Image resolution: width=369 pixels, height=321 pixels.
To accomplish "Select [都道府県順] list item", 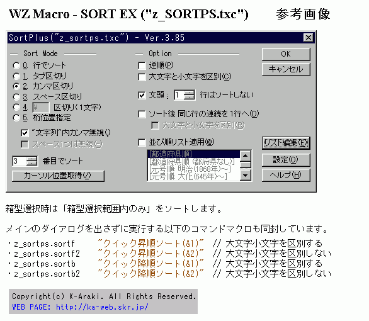I will click(194, 154).
